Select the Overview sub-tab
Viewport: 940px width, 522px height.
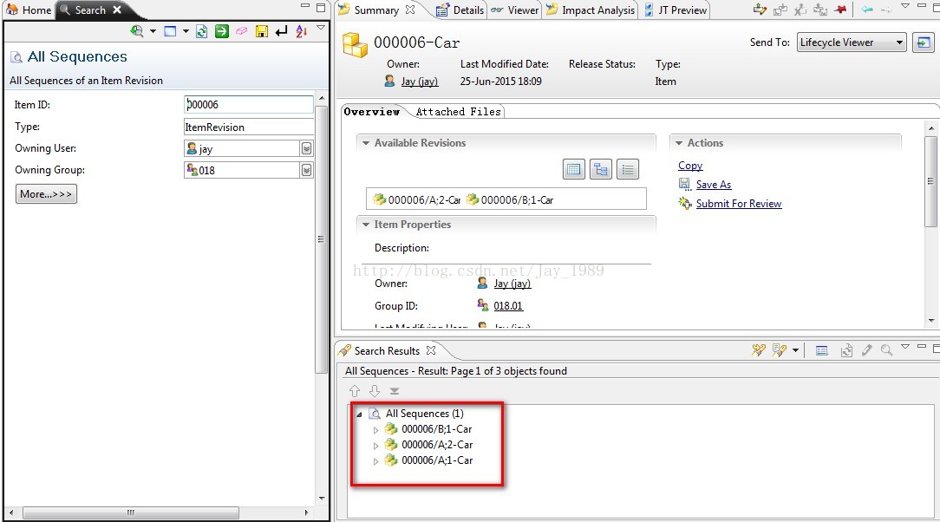point(372,112)
